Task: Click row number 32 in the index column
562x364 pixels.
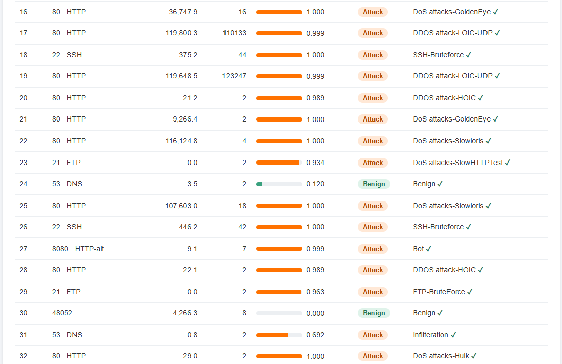Action: pos(24,356)
